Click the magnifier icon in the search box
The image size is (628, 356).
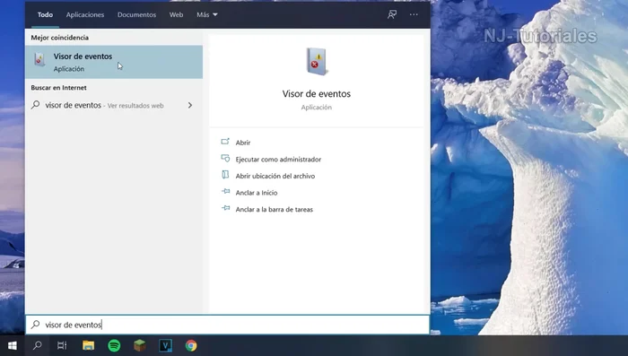click(36, 325)
